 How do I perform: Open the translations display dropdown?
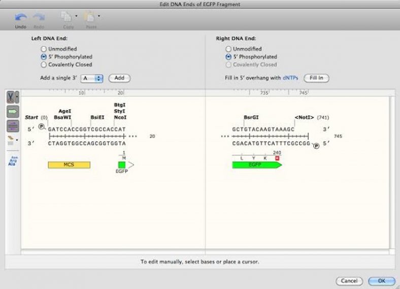click(17, 140)
